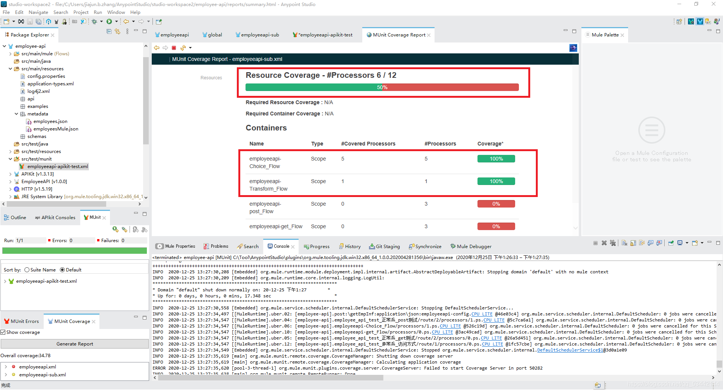The width and height of the screenshot is (723, 391).
Task: Click DefaultSchedulerService$1 link in console
Action: 570,350
